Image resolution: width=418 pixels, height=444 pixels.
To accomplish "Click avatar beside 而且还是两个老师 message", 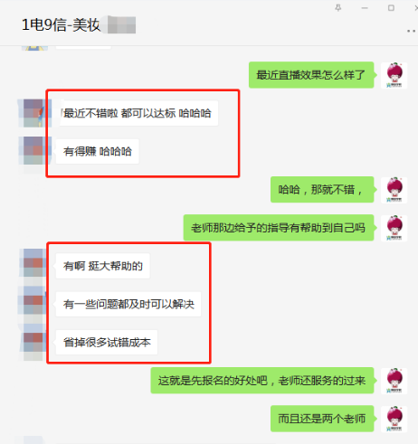I will click(x=394, y=419).
